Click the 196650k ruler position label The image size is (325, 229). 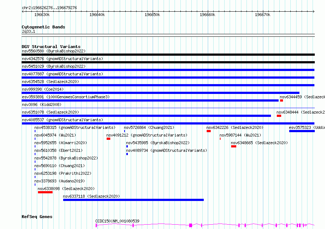152,15
